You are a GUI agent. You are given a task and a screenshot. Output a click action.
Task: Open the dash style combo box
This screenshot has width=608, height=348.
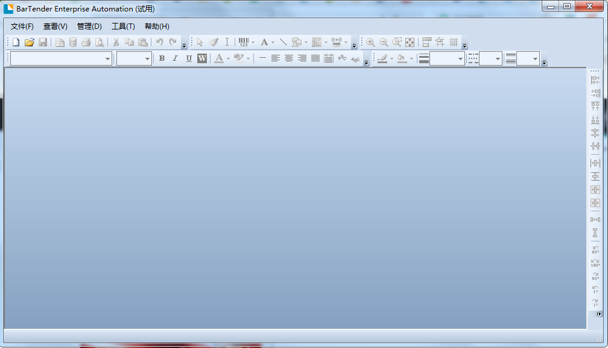click(x=490, y=59)
